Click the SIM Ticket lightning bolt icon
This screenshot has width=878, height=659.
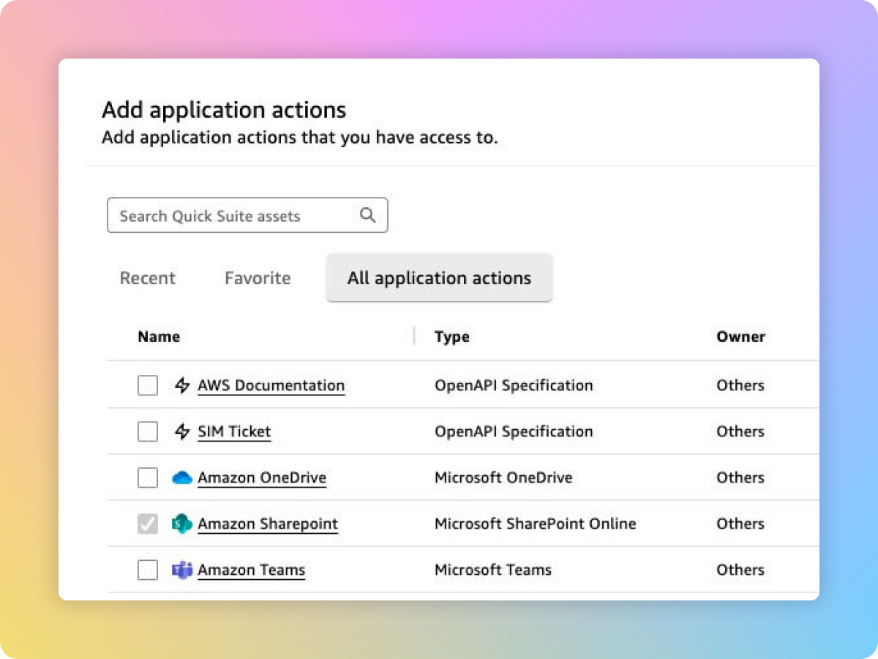pos(182,431)
